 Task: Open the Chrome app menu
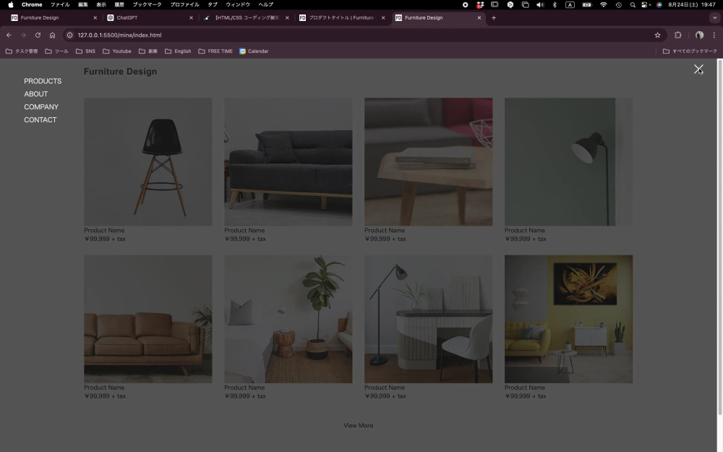click(32, 4)
